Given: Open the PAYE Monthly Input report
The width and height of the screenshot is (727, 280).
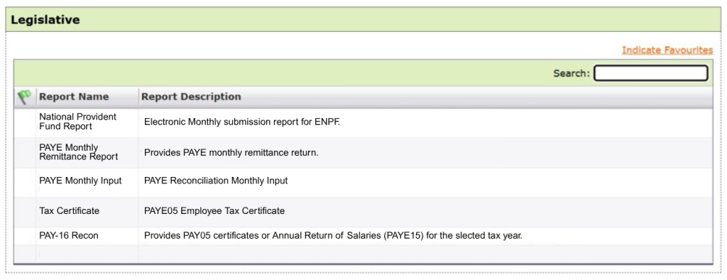Looking at the screenshot, I should pyautogui.click(x=80, y=181).
